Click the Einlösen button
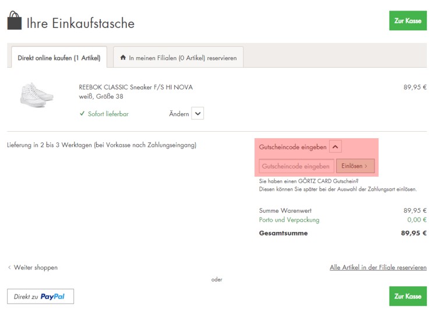Image resolution: width=431 pixels, height=309 pixels. (x=355, y=166)
